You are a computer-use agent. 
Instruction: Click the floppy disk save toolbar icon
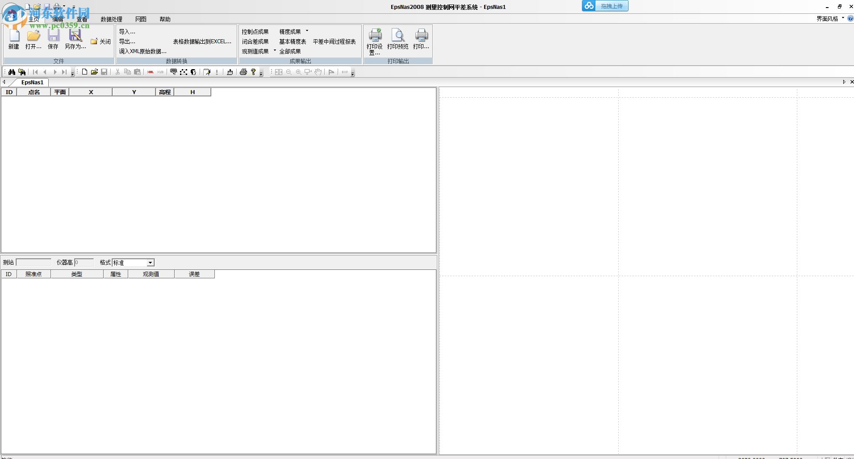[x=104, y=72]
